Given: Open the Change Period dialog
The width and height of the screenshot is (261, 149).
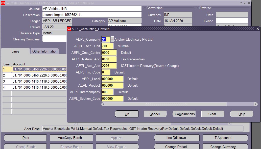Looking at the screenshot, I should click(x=177, y=147).
